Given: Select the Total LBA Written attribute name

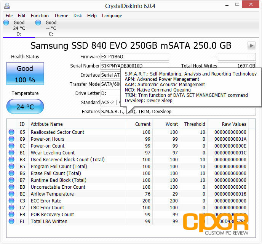Looking at the screenshot, I should [x=49, y=221].
